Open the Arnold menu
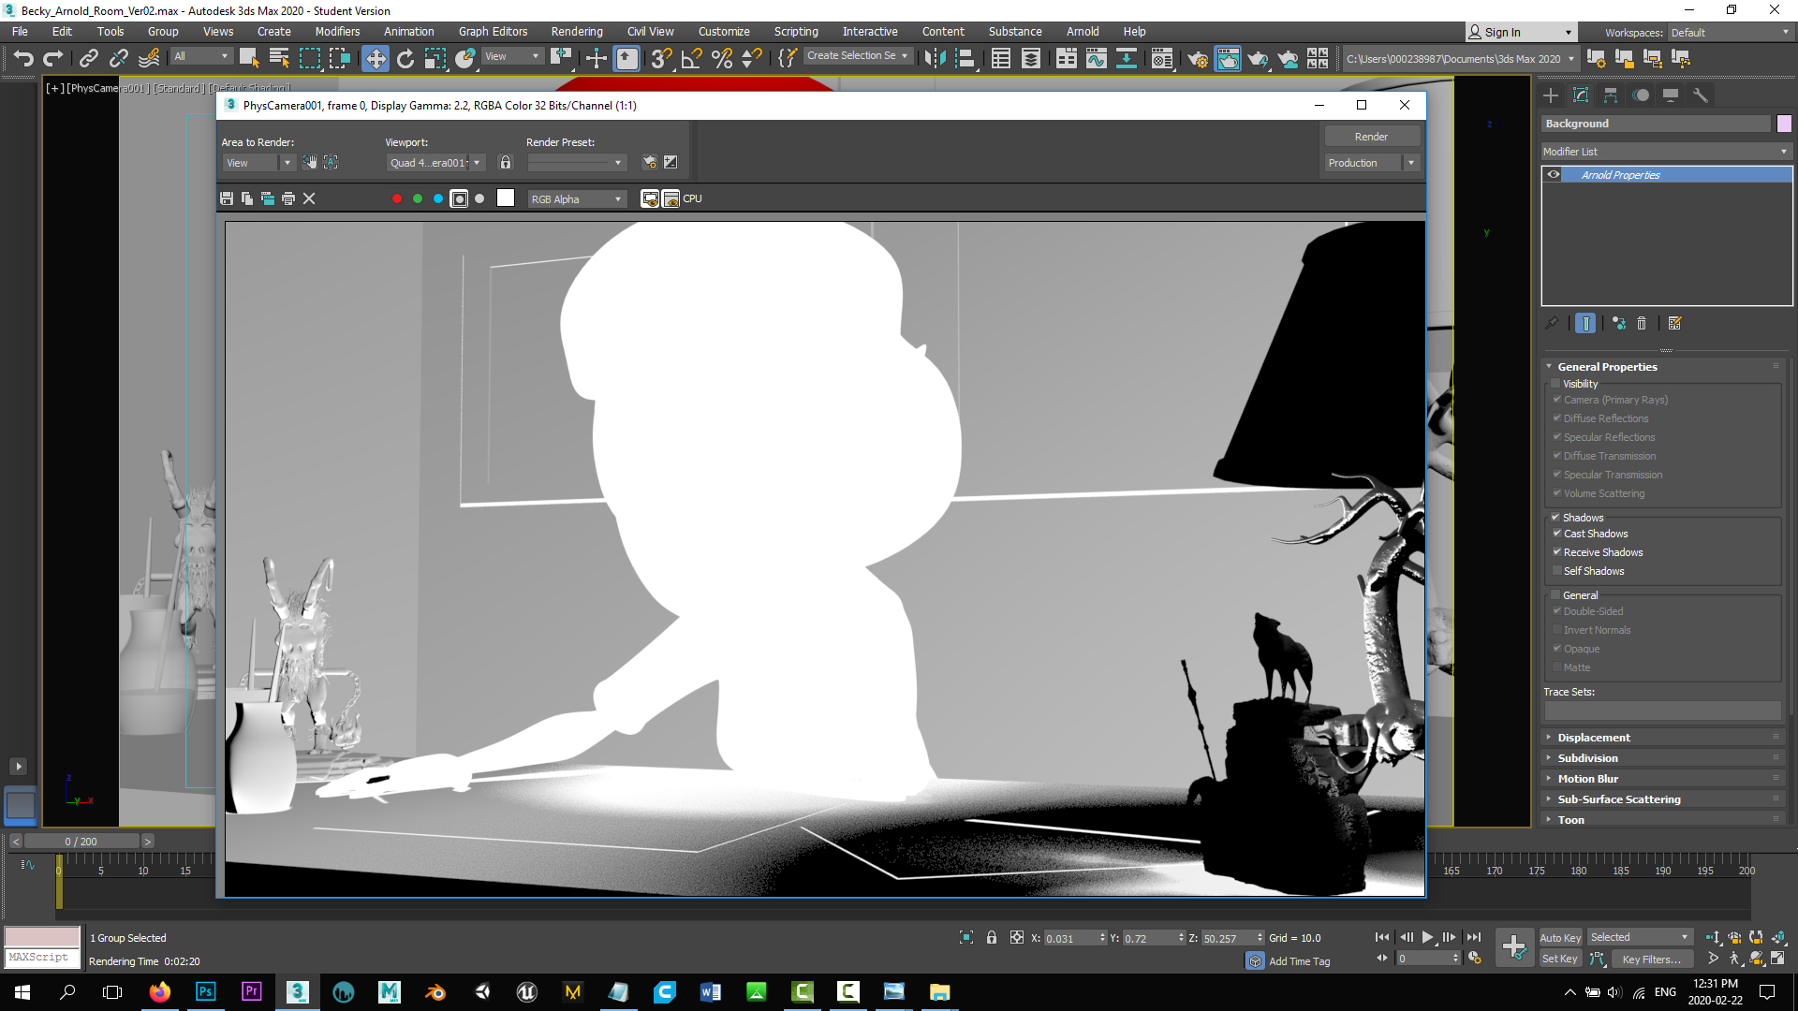 1083,31
